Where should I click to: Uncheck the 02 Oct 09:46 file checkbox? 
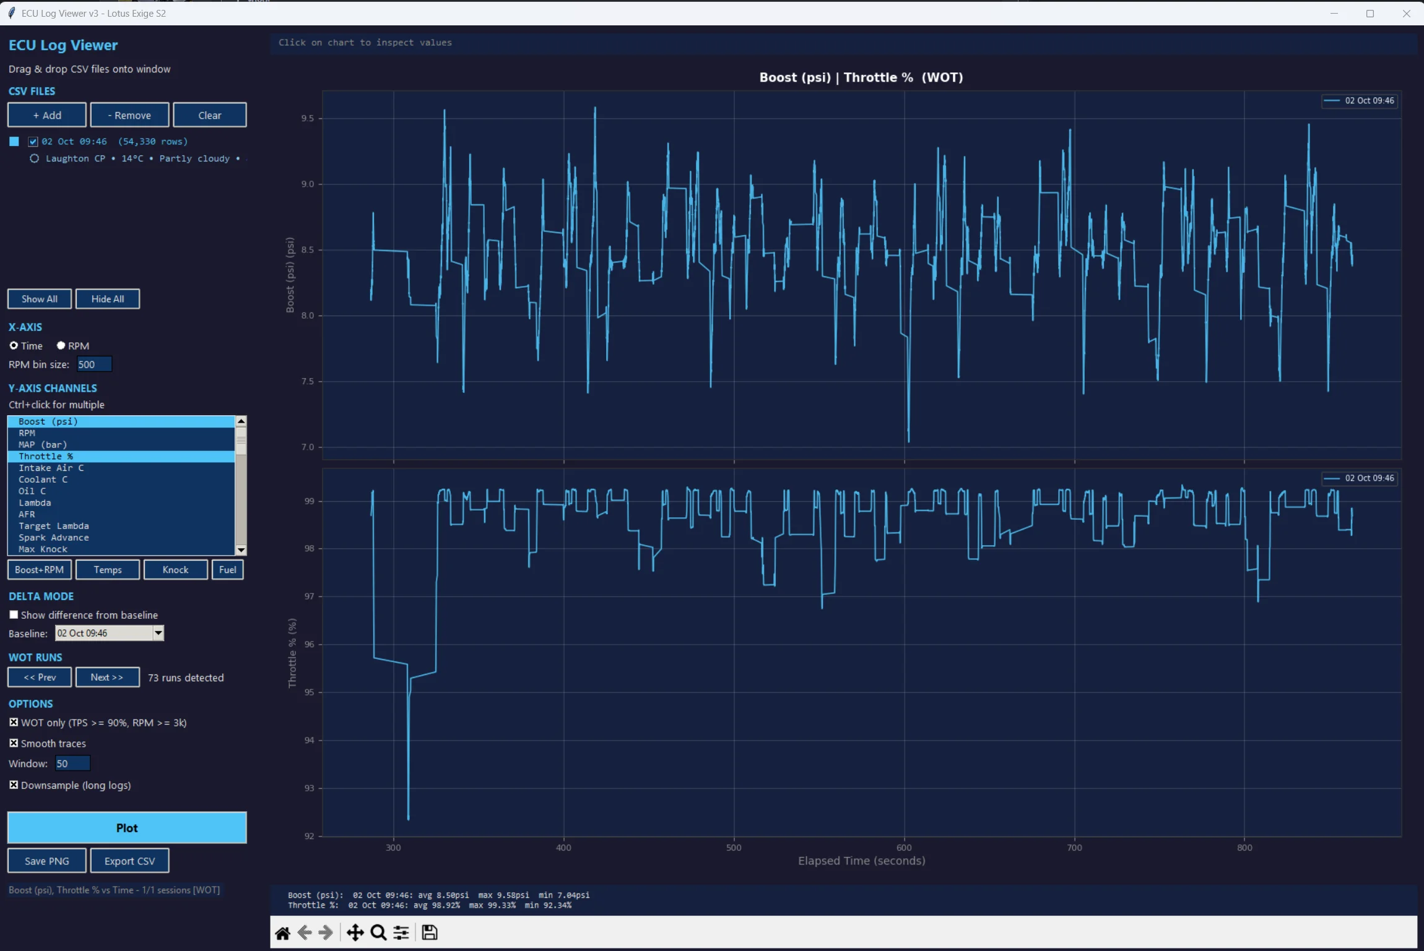(33, 142)
